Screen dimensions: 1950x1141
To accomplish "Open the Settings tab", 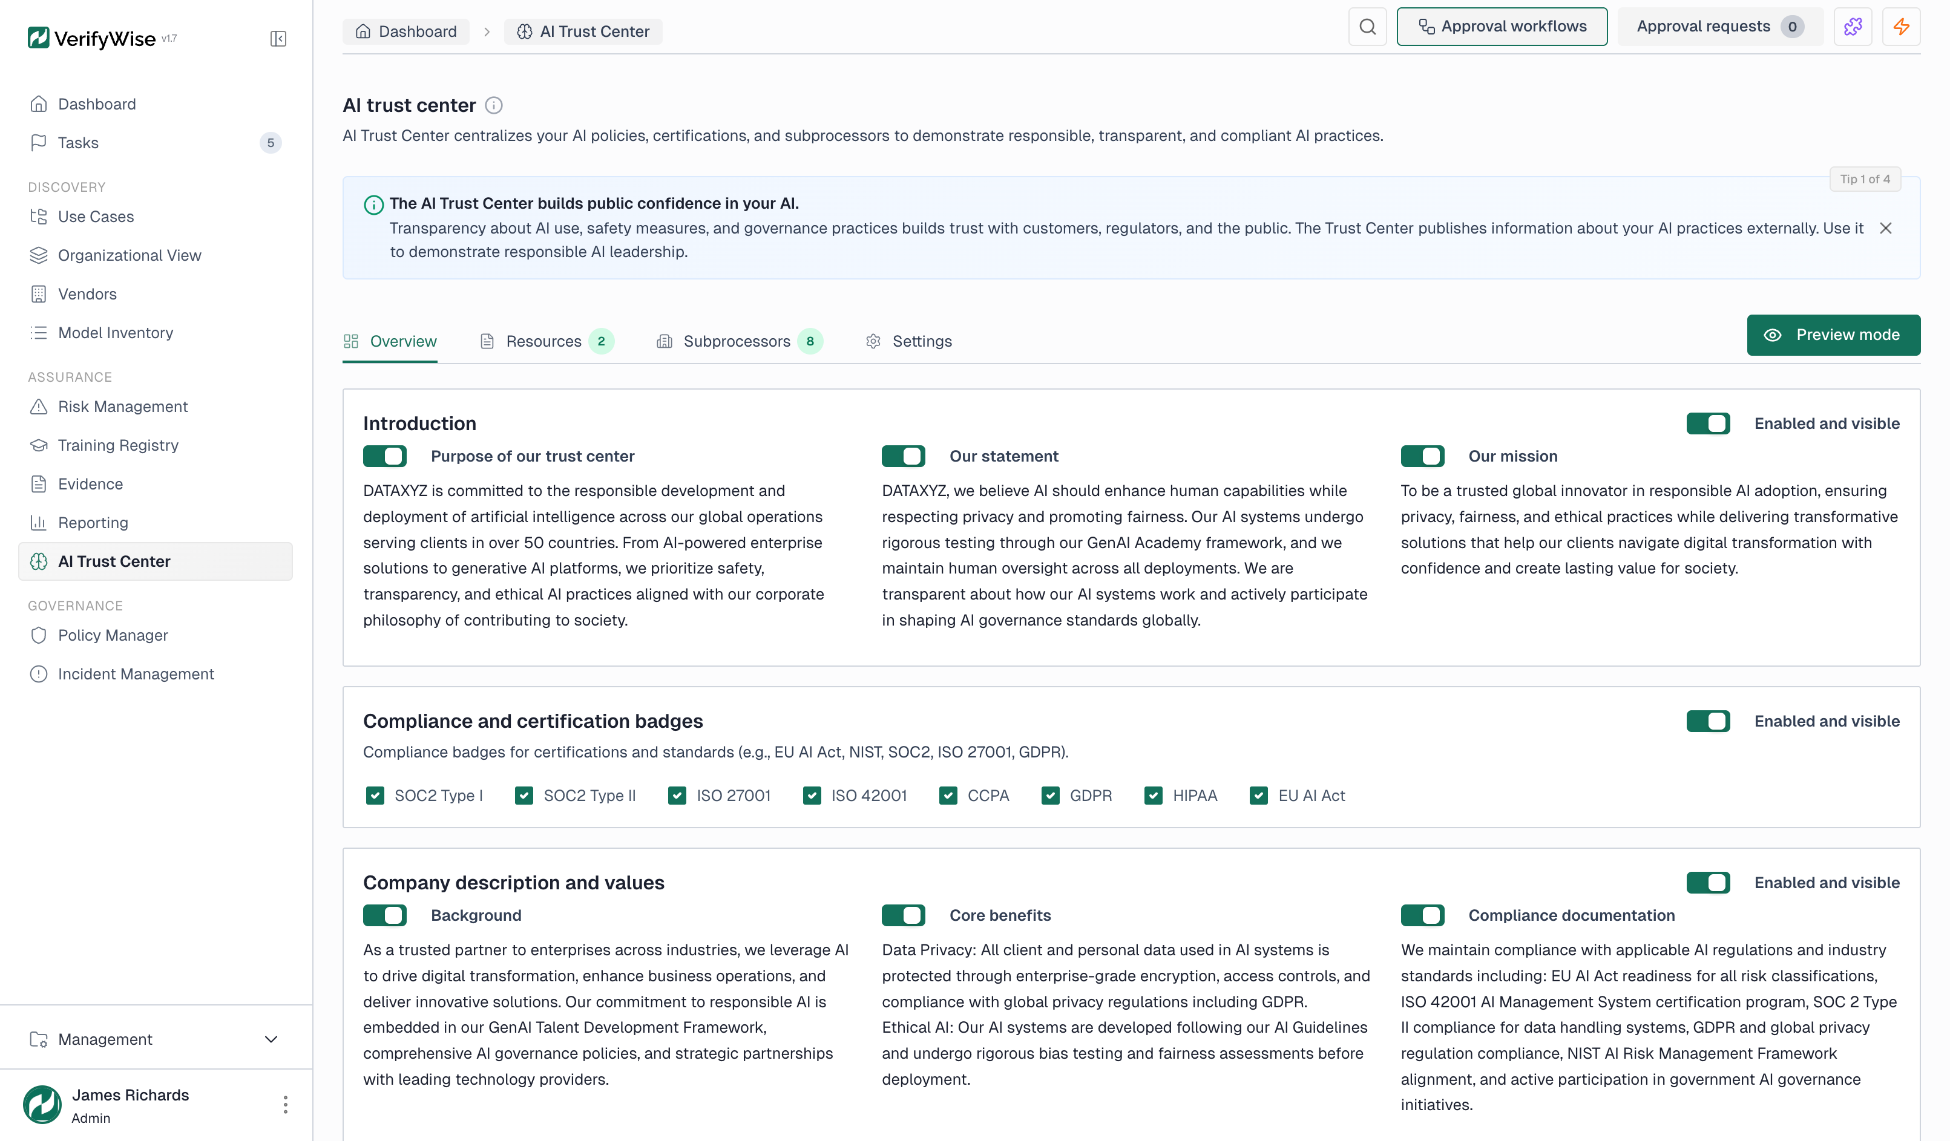I will pyautogui.click(x=921, y=341).
